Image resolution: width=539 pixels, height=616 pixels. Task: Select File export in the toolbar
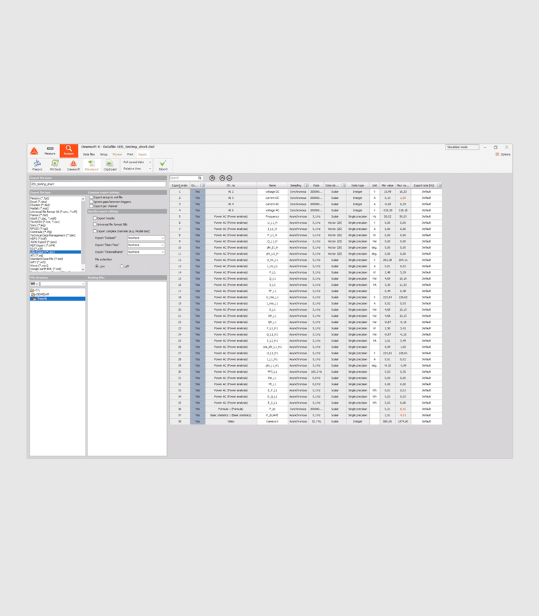pyautogui.click(x=92, y=165)
